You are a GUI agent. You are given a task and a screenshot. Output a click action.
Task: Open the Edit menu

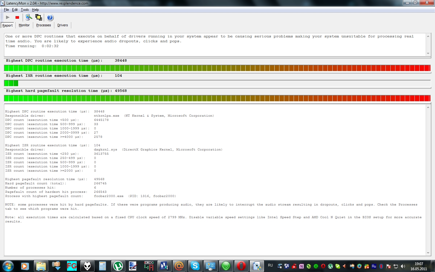click(x=15, y=10)
